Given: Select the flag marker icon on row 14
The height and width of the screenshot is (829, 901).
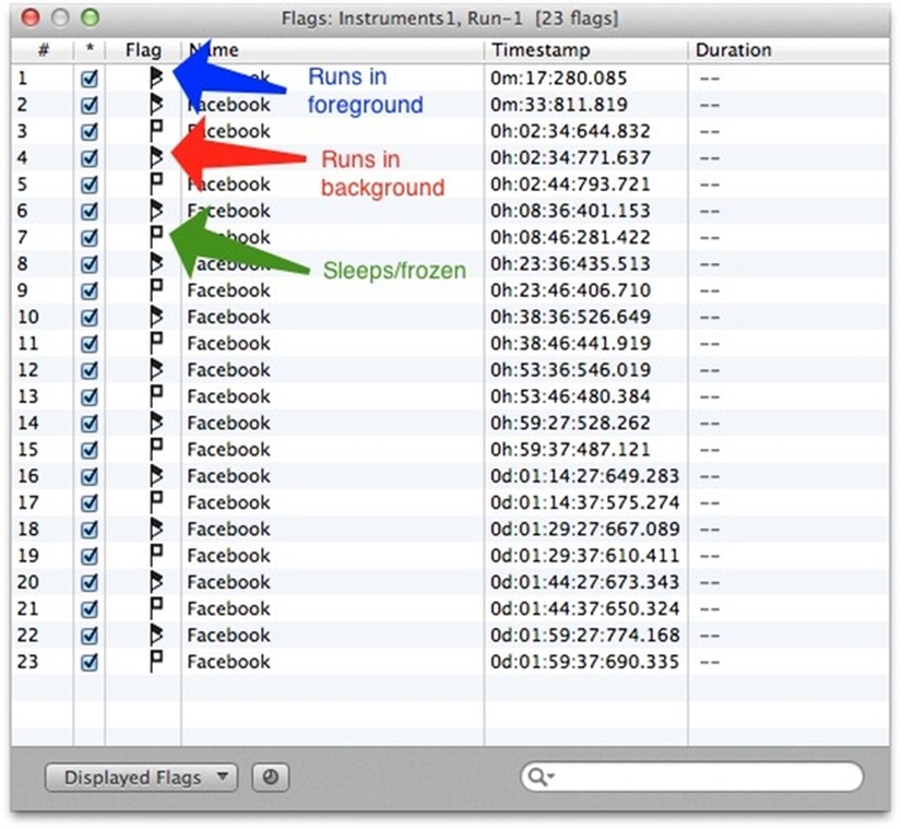Looking at the screenshot, I should point(157,422).
